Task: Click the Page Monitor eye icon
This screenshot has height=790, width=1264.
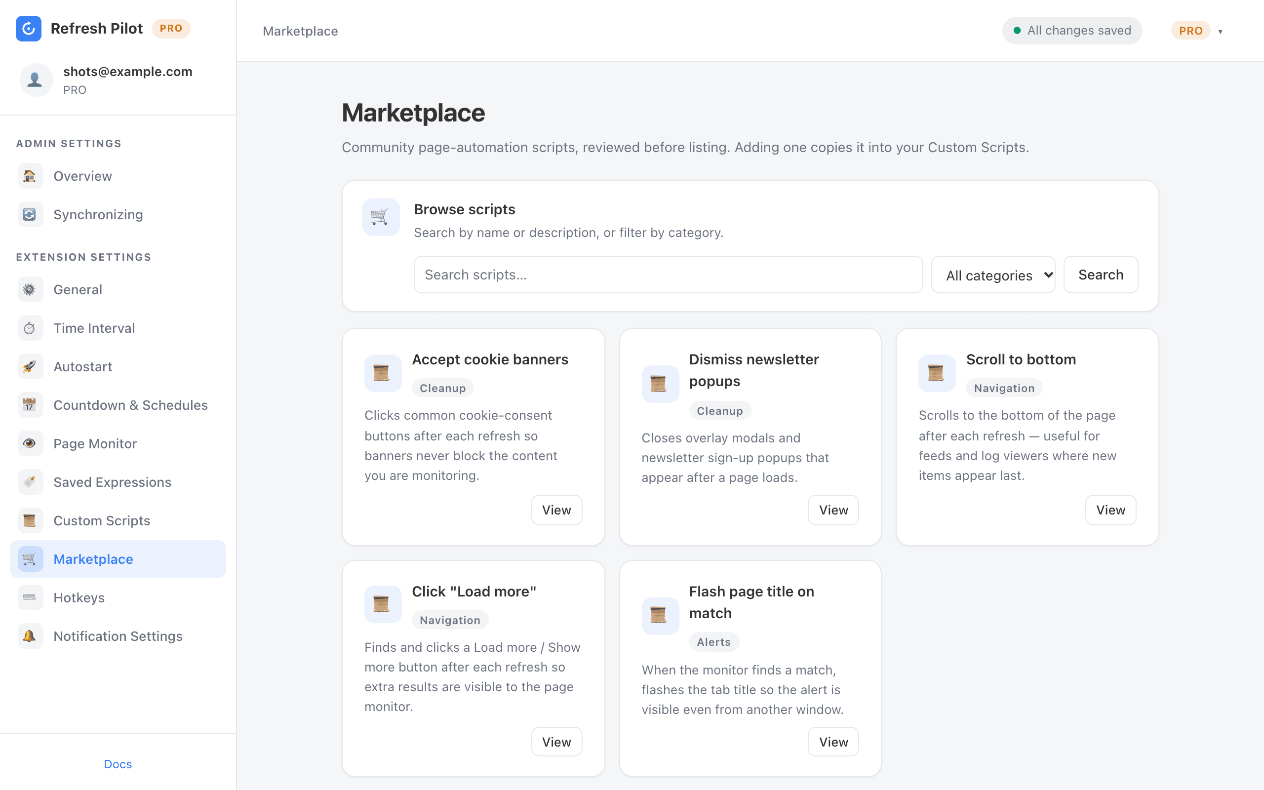Action: pyautogui.click(x=30, y=443)
